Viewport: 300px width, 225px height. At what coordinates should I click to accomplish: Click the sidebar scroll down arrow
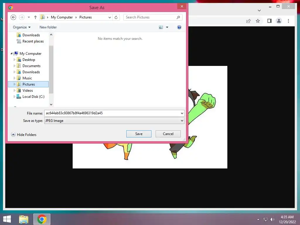pyautogui.click(x=51, y=105)
